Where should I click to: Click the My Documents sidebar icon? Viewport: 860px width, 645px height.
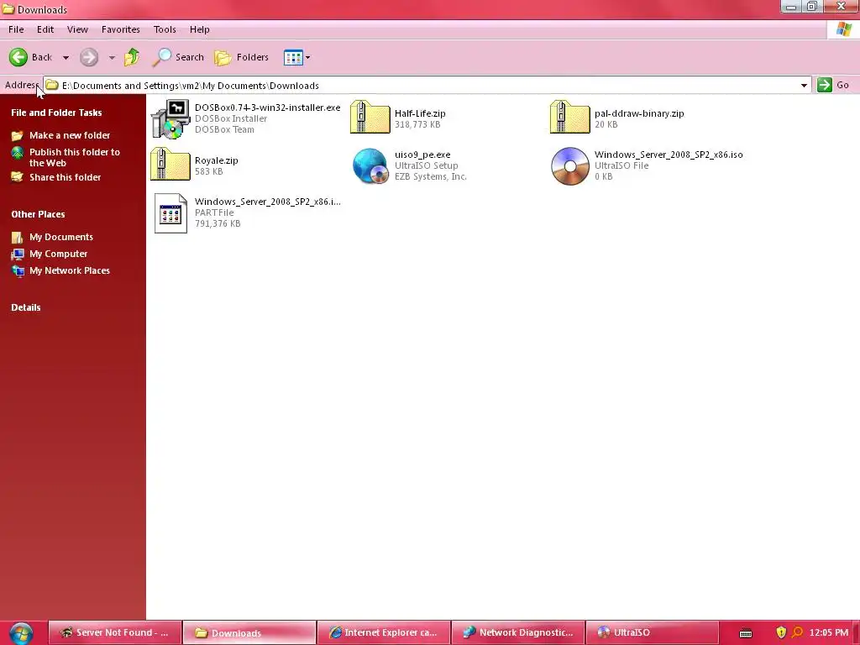pyautogui.click(x=18, y=238)
